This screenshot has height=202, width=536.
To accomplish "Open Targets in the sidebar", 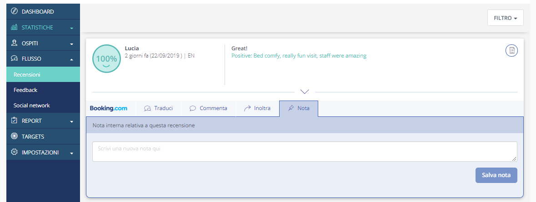I will point(43,136).
